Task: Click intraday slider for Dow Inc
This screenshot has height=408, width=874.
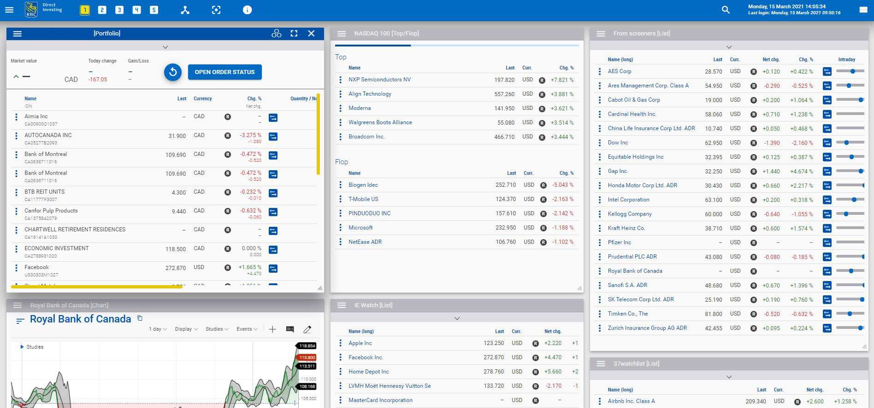Action: [x=850, y=143]
